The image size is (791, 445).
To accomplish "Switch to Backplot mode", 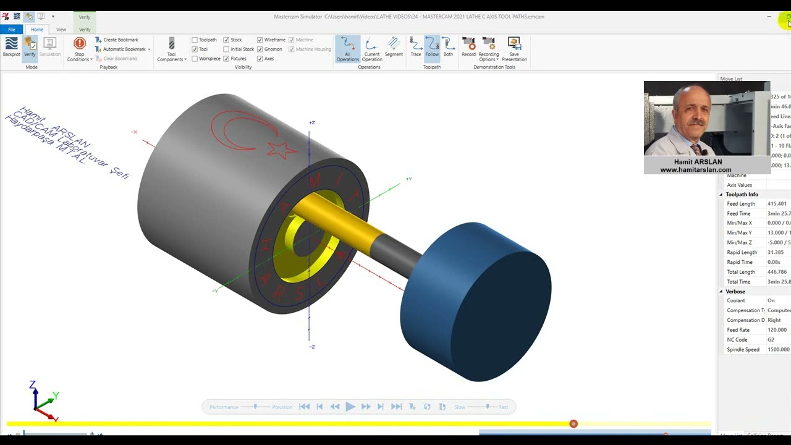I will point(11,47).
